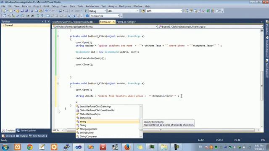The image size is (269, 151).
Task: Click the Undo arrow icon
Action: tap(46, 11)
